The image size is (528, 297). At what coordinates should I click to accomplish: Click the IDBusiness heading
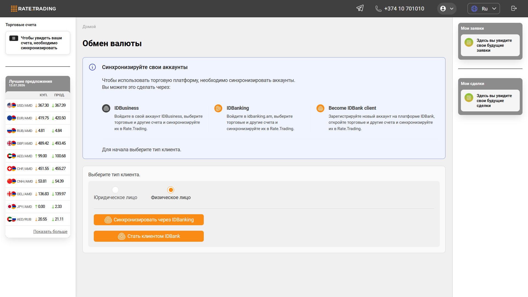[x=127, y=108]
